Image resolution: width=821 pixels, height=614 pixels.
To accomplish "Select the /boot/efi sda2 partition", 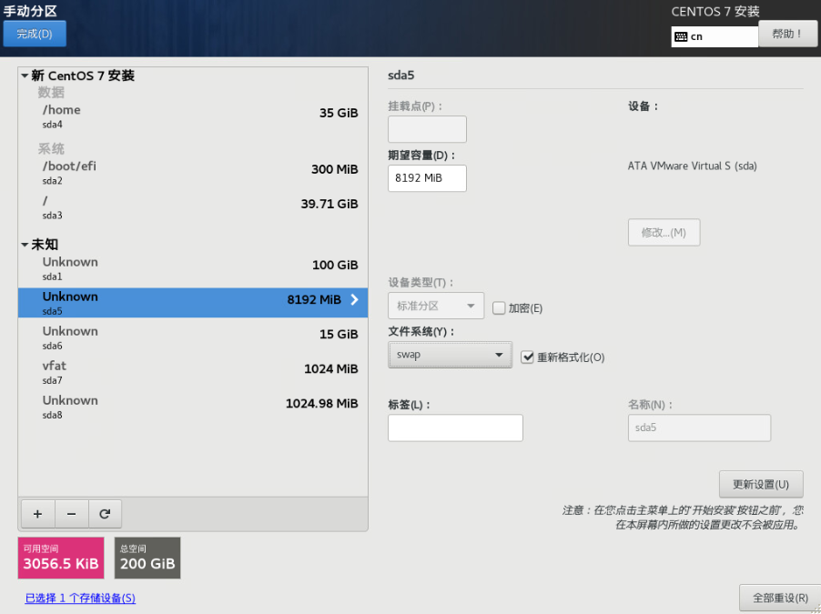I will tap(192, 172).
